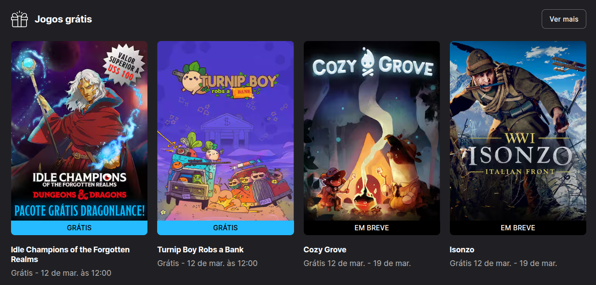The width and height of the screenshot is (596, 285).
Task: Click the Turnip Boy logo on the cover
Action: coord(225,81)
